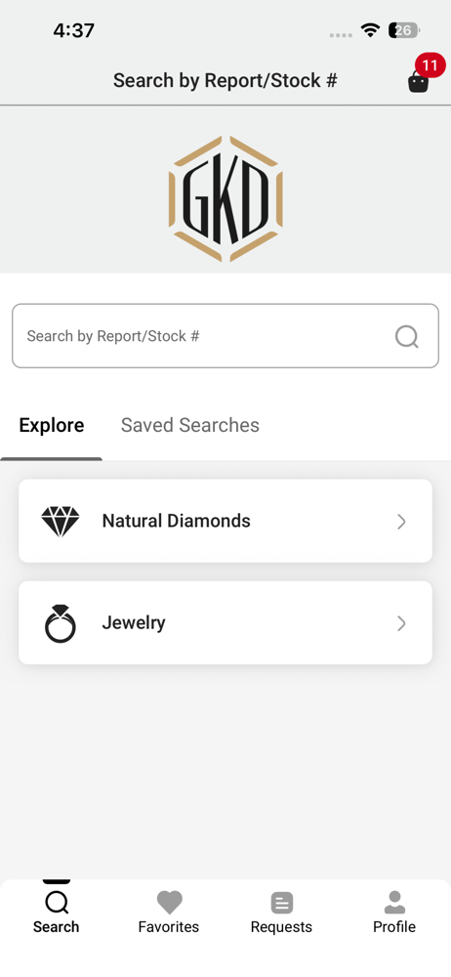The height and width of the screenshot is (977, 451).
Task: Open the Jewelry category
Action: click(225, 622)
